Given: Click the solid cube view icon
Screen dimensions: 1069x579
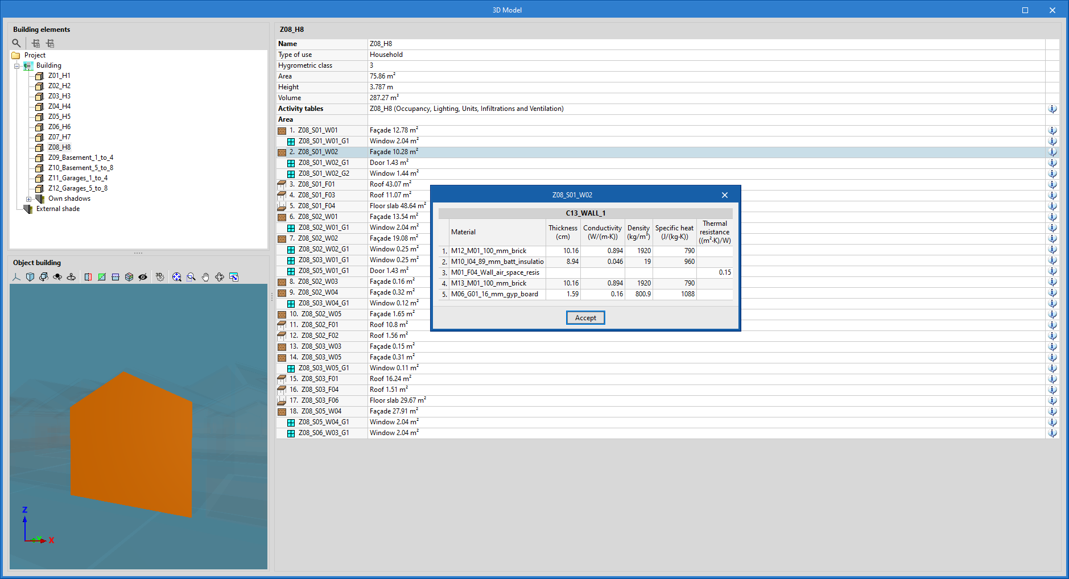Looking at the screenshot, I should [30, 277].
